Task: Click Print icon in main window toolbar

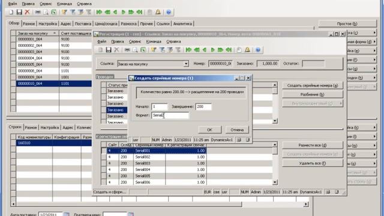Action: pos(38,12)
